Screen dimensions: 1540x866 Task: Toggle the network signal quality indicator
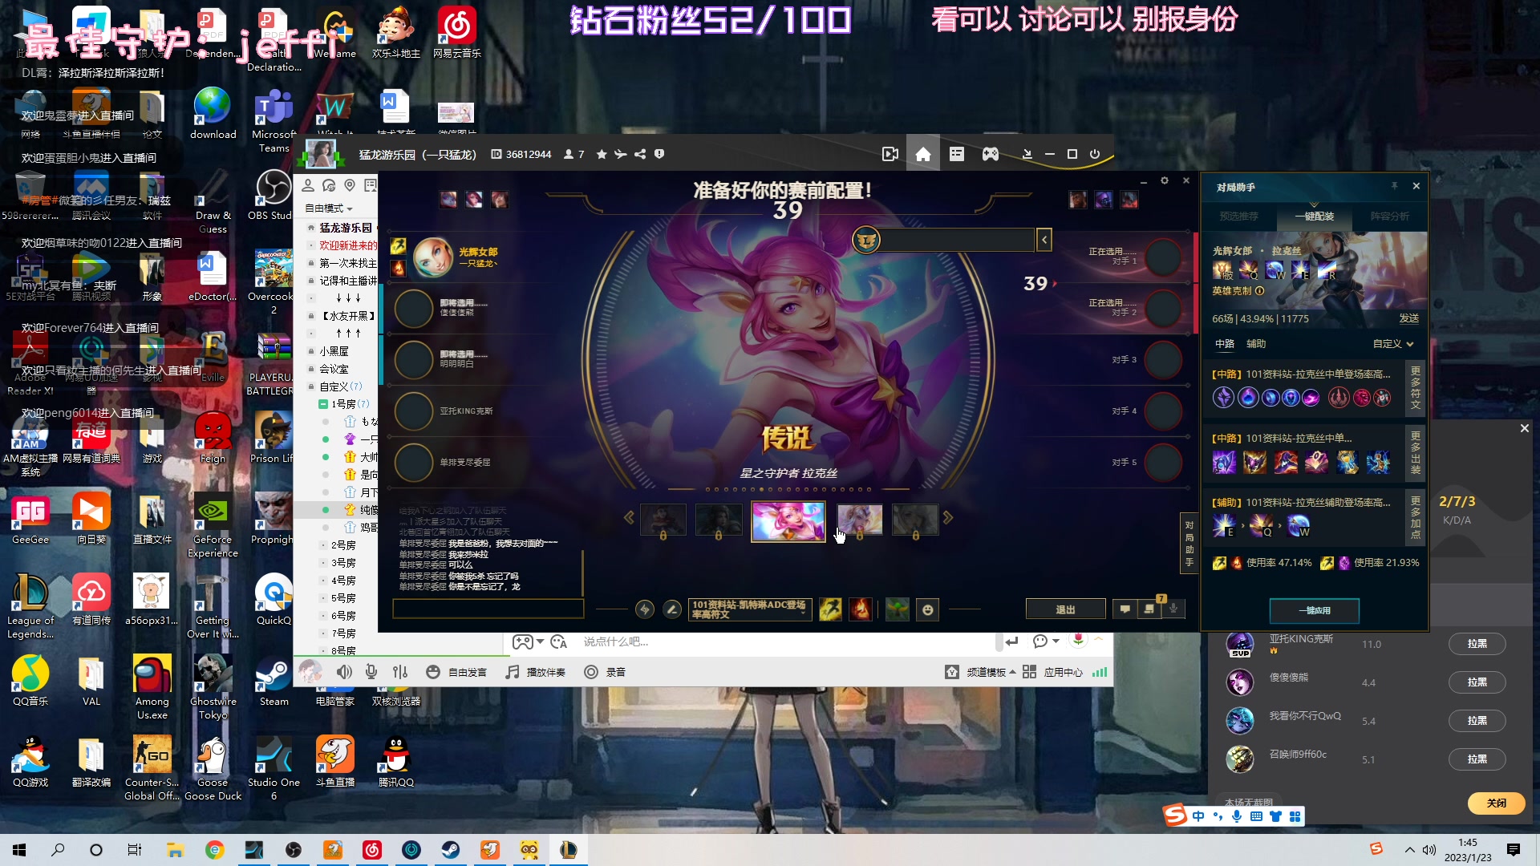[1100, 672]
